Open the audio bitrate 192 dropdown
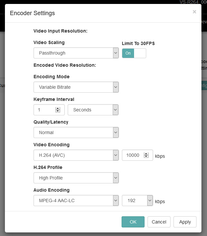Viewport: 207px width, 236px height. [137, 201]
